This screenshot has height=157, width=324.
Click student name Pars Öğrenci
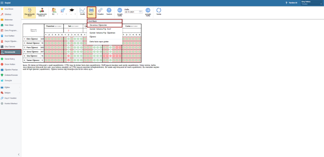click(x=32, y=47)
